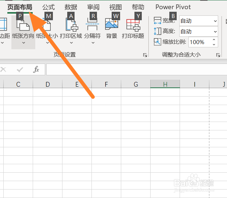Click the 纸张方向 orientation icon

23,25
